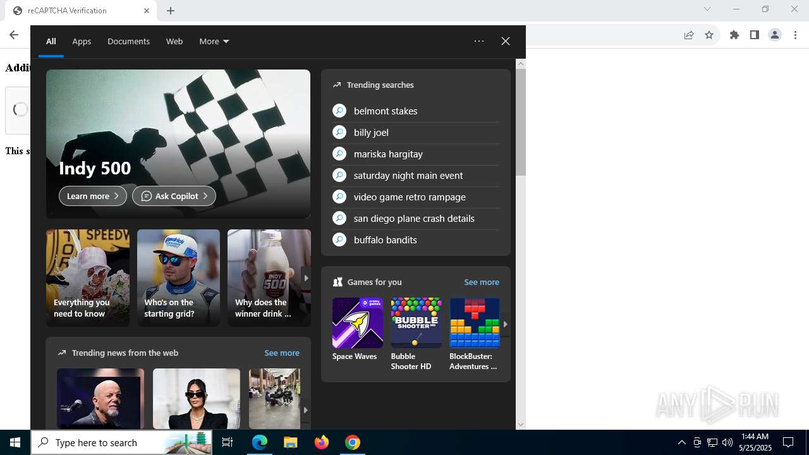Open 'Why does the winner drink' card
This screenshot has width=809, height=455.
coord(269,278)
